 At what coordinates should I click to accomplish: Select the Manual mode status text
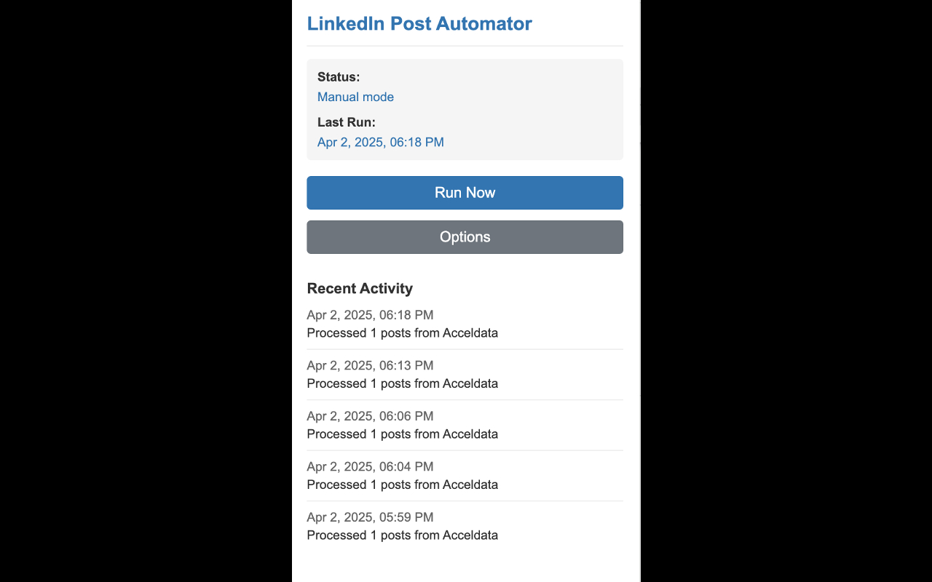(355, 97)
